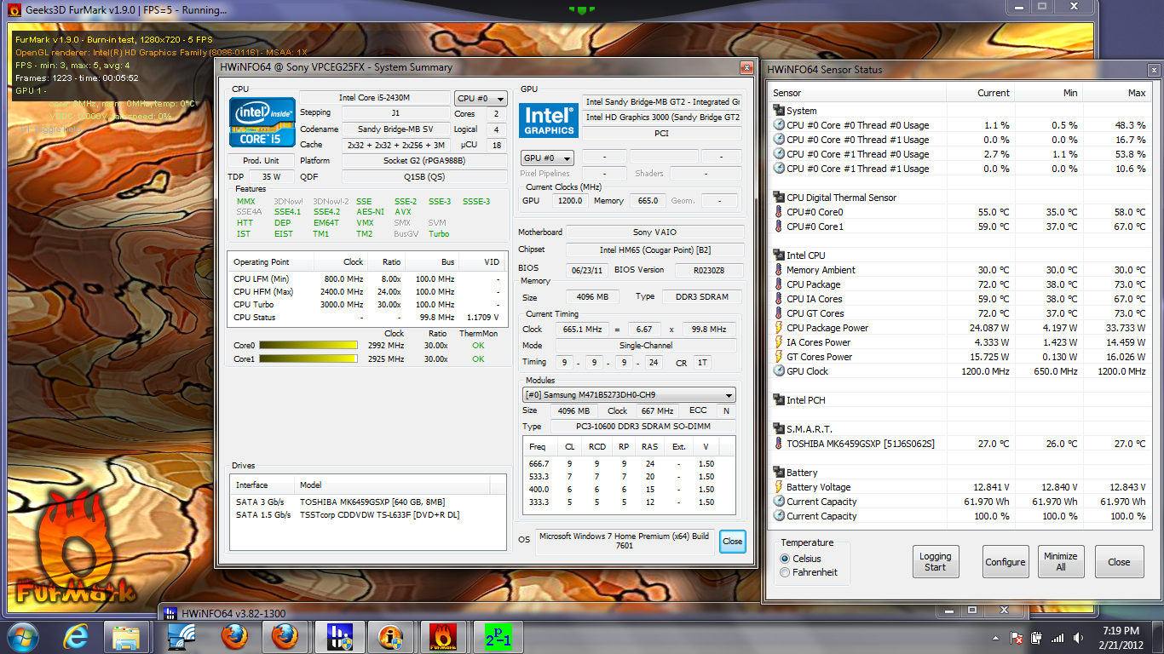
Task: Select the CPU LFM (Min) row
Action: click(366, 279)
